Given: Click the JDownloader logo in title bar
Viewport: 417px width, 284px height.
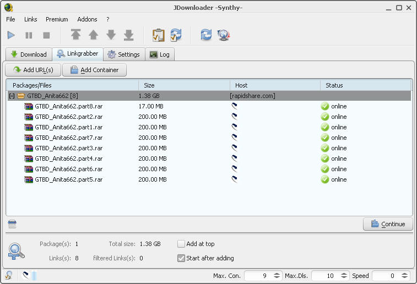Looking at the screenshot, I should click(x=9, y=8).
